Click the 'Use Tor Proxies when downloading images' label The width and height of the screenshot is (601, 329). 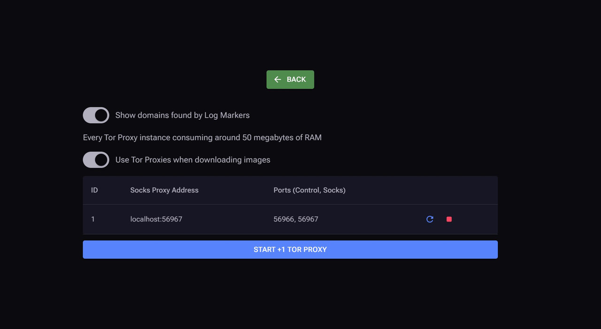point(193,160)
